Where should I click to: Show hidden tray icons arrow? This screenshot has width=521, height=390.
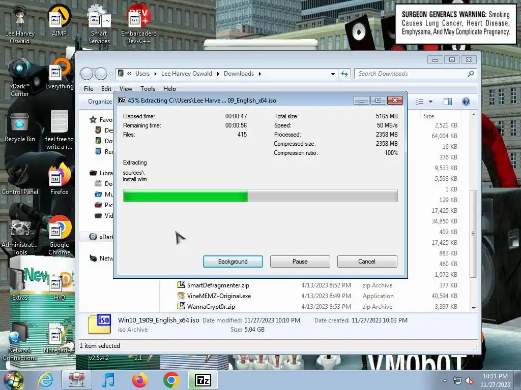pos(445,381)
